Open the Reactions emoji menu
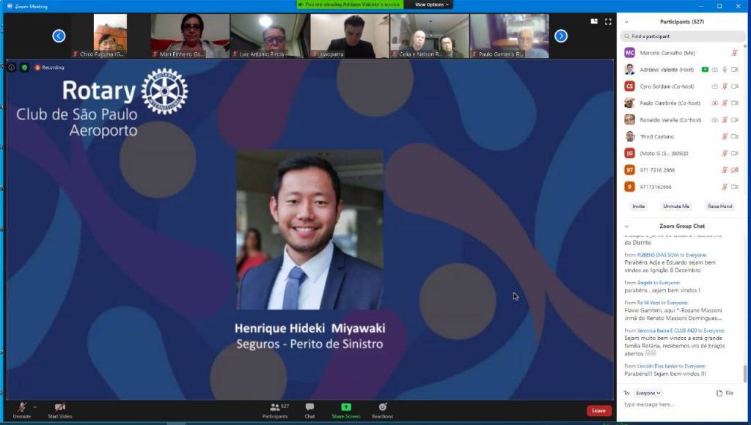Screen dimensions: 751x425 point(382,407)
